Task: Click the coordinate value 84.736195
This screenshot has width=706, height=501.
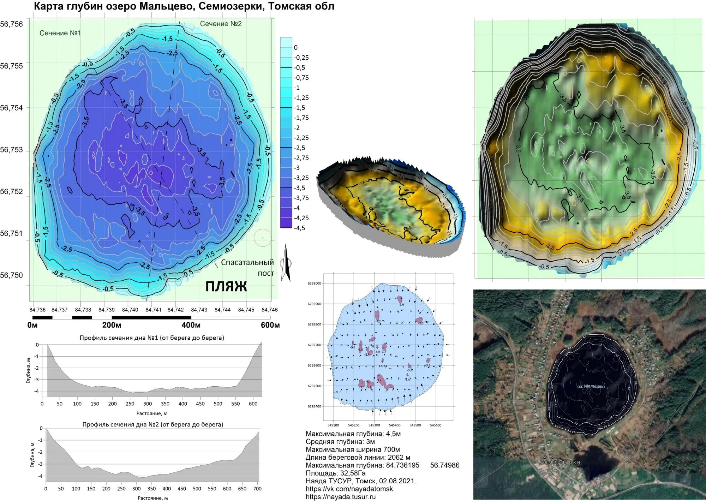Action: [x=402, y=465]
